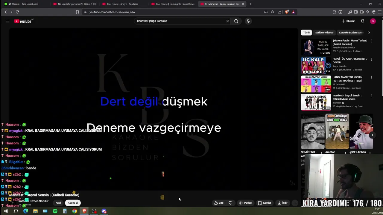The image size is (383, 215).
Task: Open options for manifest Official Music Video
Action: tap(372, 96)
